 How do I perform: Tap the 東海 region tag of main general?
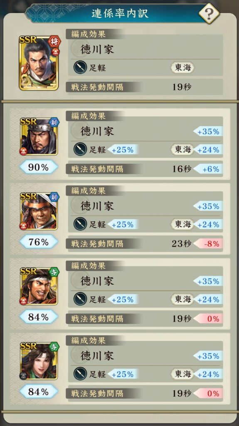click(x=182, y=67)
